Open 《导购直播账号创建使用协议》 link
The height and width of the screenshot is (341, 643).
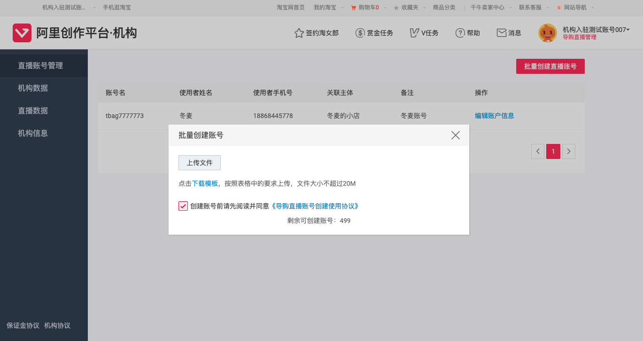tap(315, 206)
